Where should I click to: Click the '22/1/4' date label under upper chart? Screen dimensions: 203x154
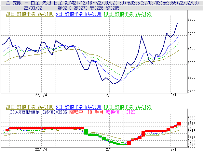(x=41, y=95)
